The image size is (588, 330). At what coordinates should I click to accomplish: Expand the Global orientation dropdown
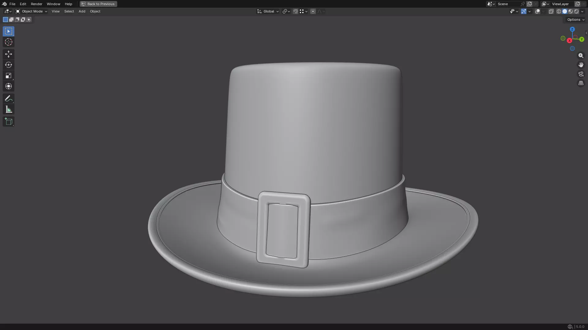[x=268, y=11]
